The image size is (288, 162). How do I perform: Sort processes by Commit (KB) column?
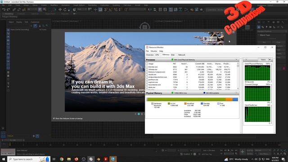200,64
